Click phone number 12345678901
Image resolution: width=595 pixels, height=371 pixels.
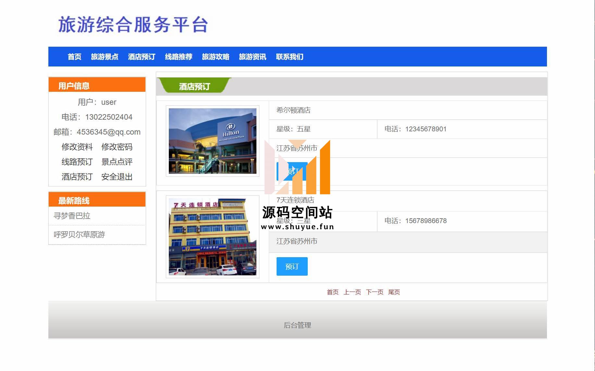tap(426, 129)
